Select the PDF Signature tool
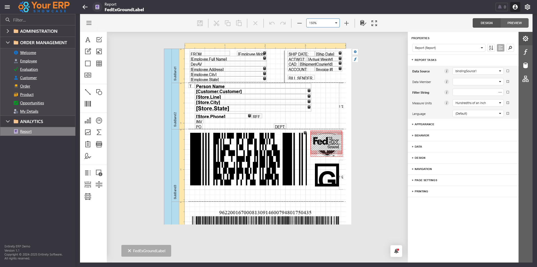 pos(88,156)
